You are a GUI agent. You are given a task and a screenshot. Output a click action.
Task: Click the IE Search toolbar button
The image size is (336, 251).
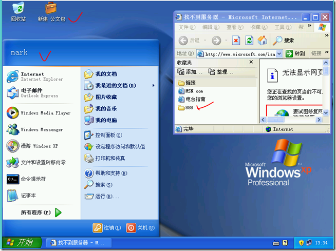tap(283, 40)
